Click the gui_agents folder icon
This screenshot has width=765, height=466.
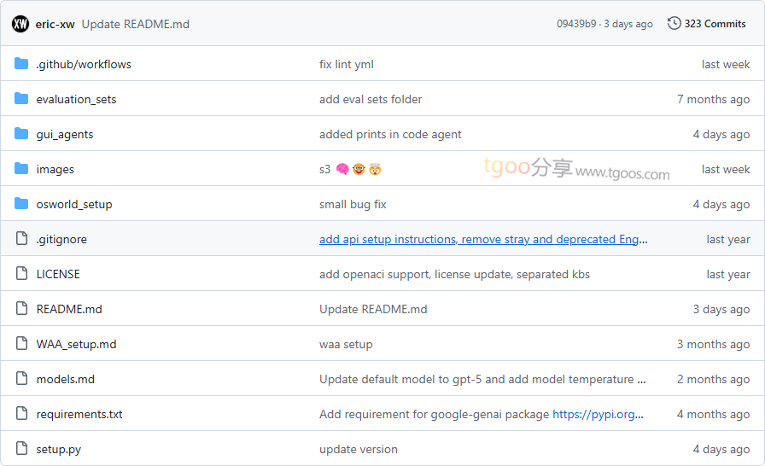[21, 134]
